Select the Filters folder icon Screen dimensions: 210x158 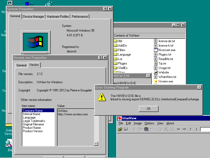[x=115, y=50]
